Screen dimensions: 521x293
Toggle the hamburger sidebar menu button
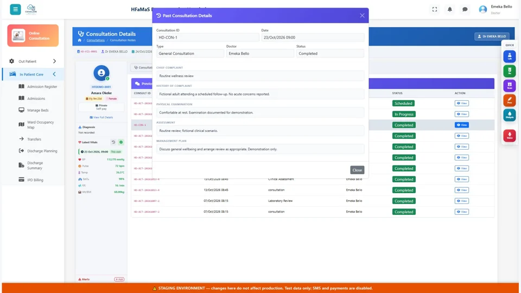point(15,9)
